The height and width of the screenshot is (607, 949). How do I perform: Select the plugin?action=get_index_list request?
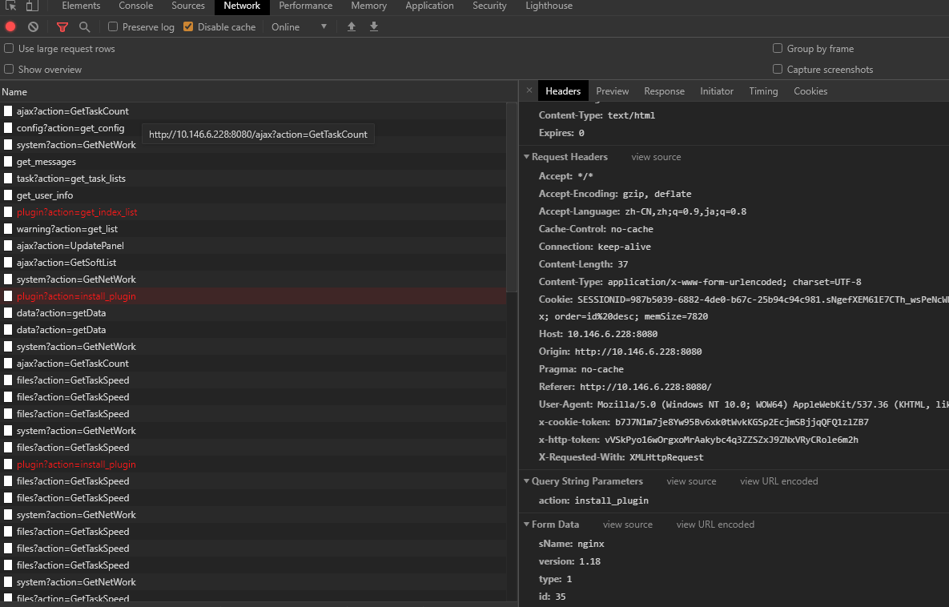coord(253,212)
